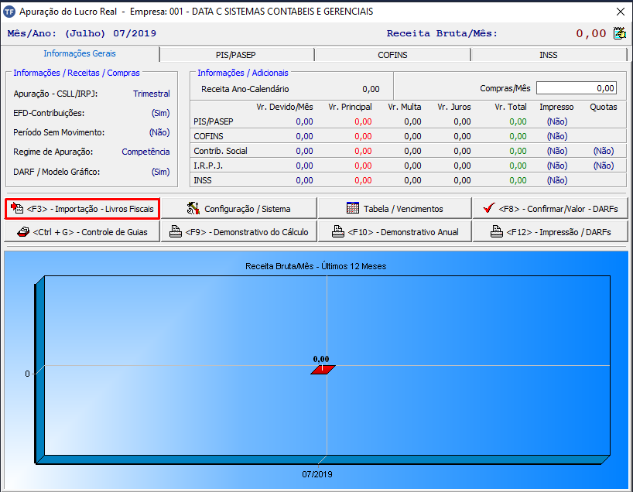Toggle the Apuração CSLL/IRPJ Trimestral value
633x492 pixels.
tap(152, 94)
